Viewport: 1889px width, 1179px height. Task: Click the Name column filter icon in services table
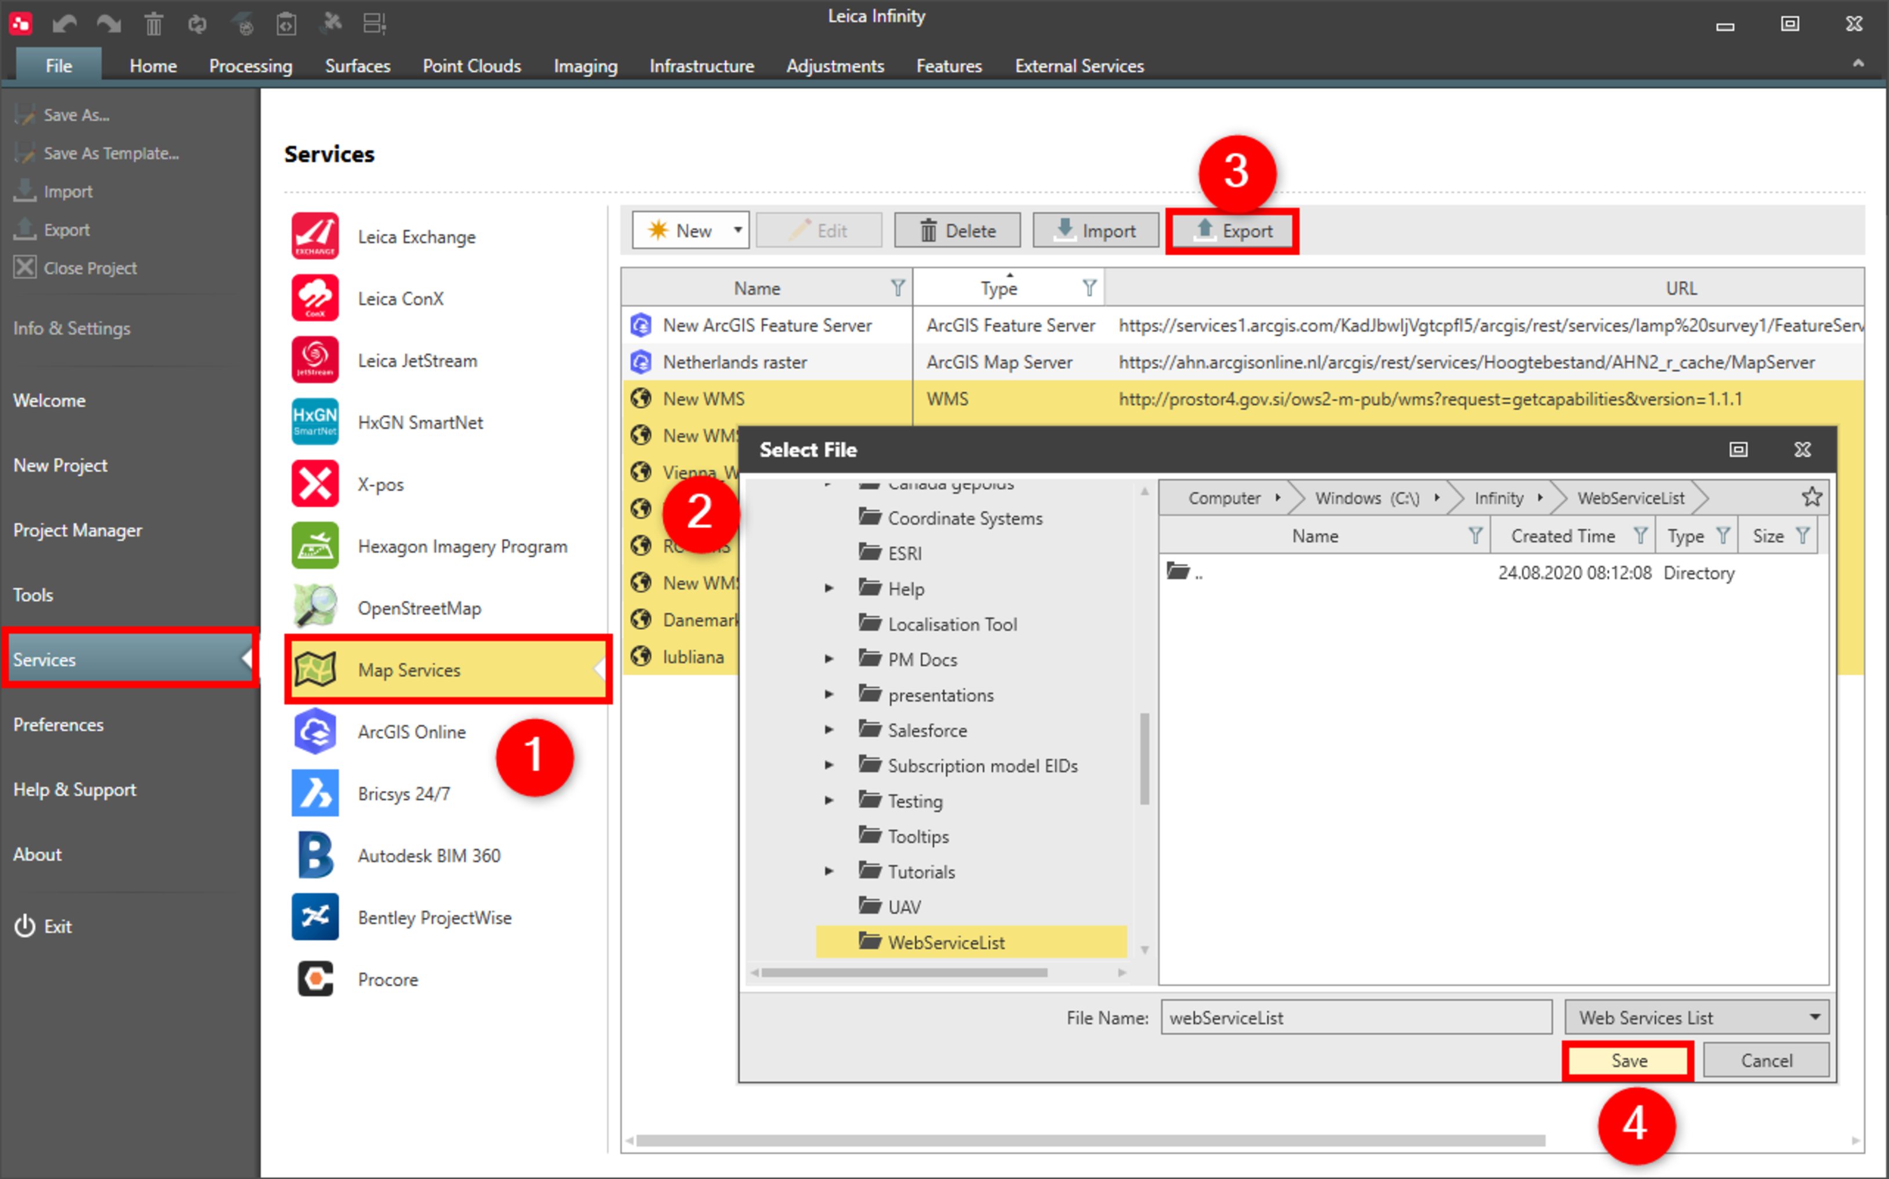click(x=898, y=288)
